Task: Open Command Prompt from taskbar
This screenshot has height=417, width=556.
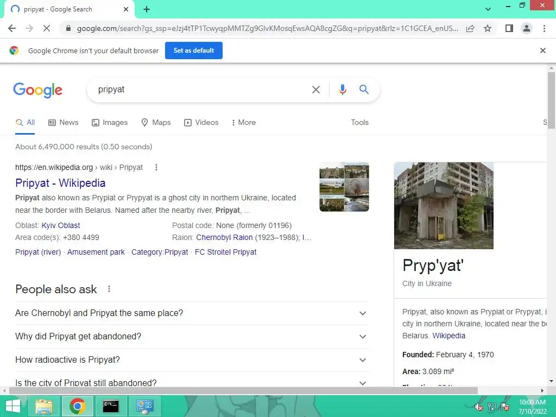Action: pyautogui.click(x=111, y=406)
